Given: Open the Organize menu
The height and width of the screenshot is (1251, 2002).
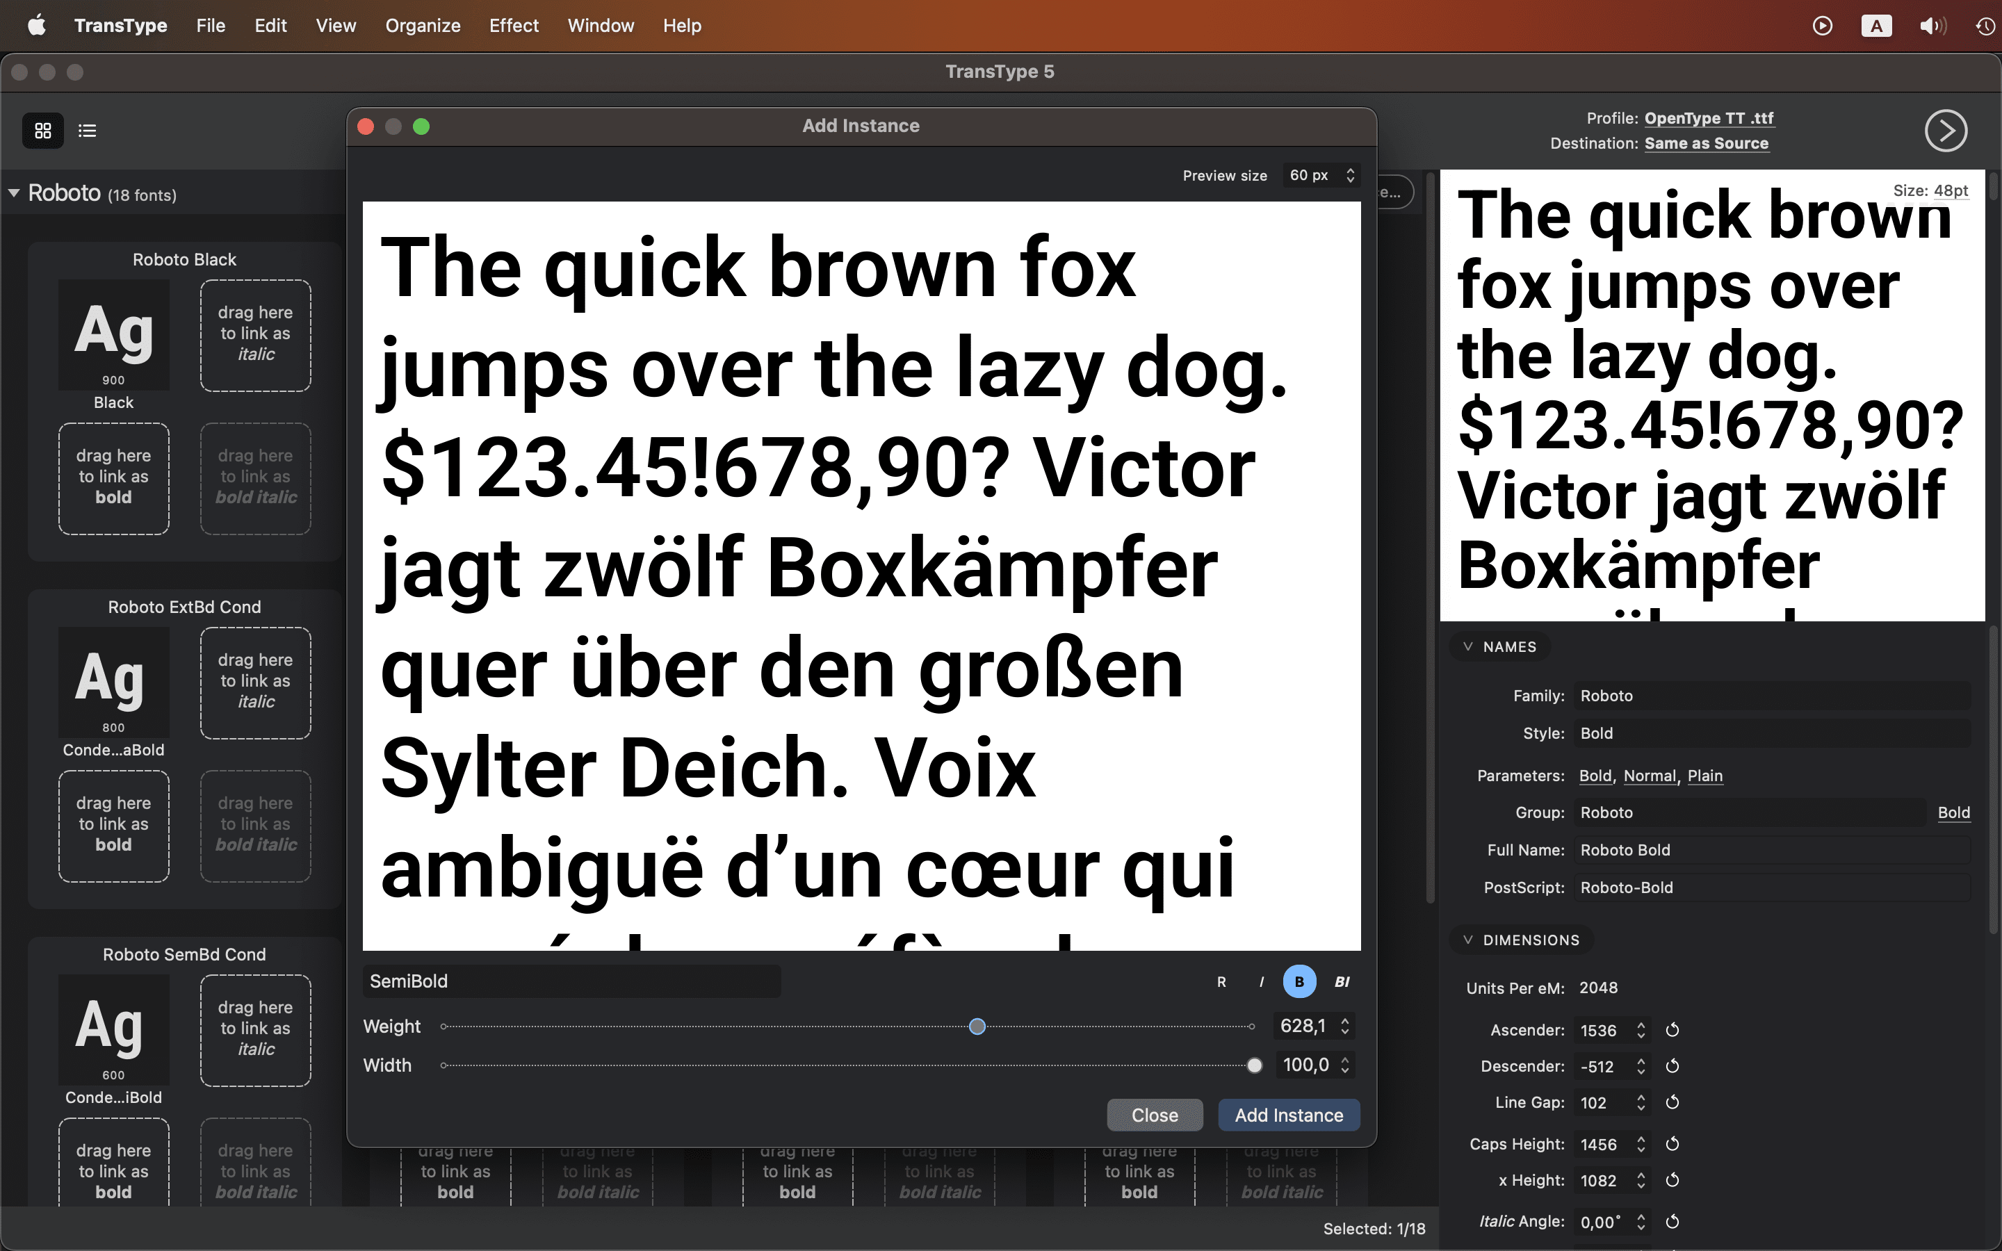Looking at the screenshot, I should point(423,26).
